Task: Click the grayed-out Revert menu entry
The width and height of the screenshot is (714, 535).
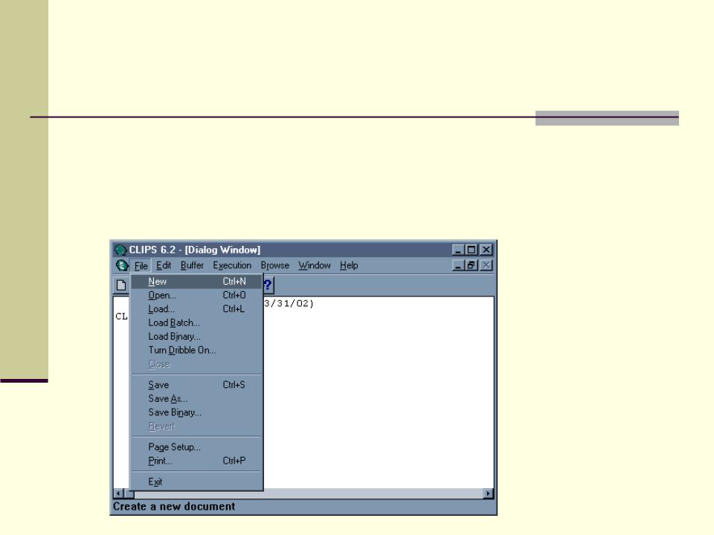Action: click(x=196, y=427)
